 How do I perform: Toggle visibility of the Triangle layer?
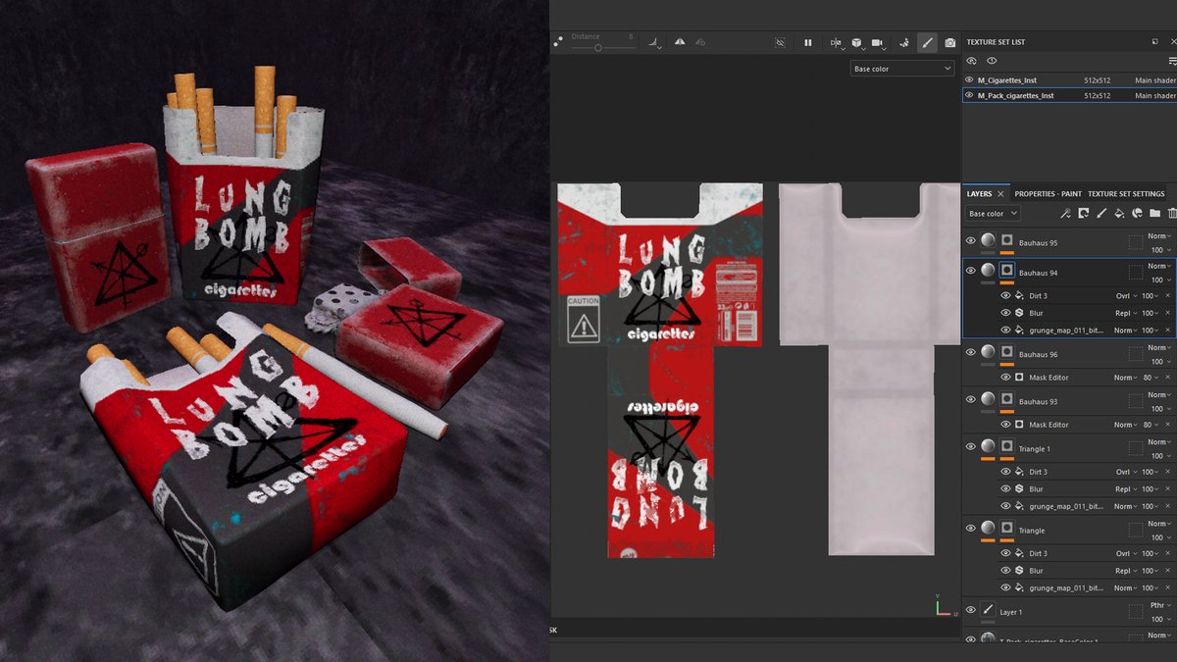tap(971, 529)
